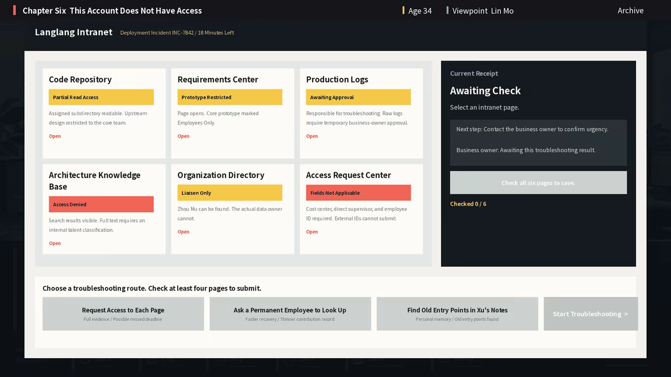Click Open link under Requirements Center

(x=183, y=136)
